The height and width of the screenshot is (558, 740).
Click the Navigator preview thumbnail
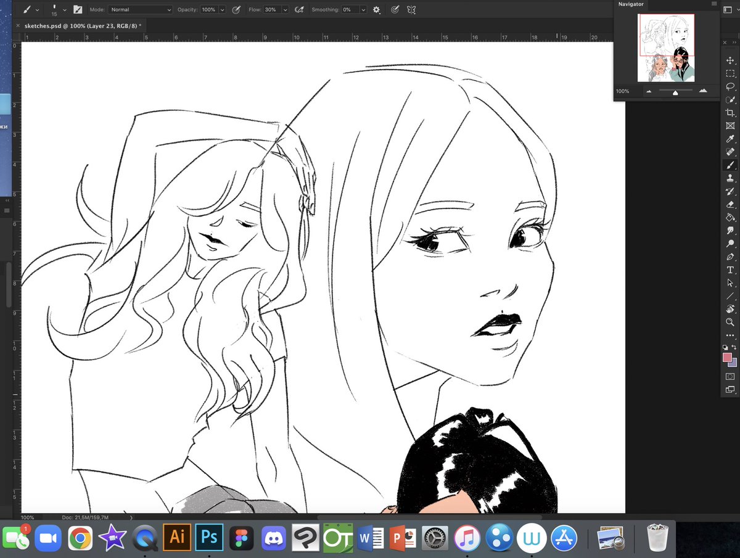point(666,48)
